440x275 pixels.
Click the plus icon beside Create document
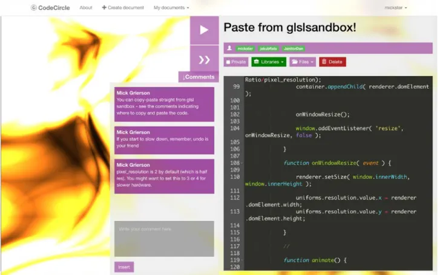tap(104, 8)
